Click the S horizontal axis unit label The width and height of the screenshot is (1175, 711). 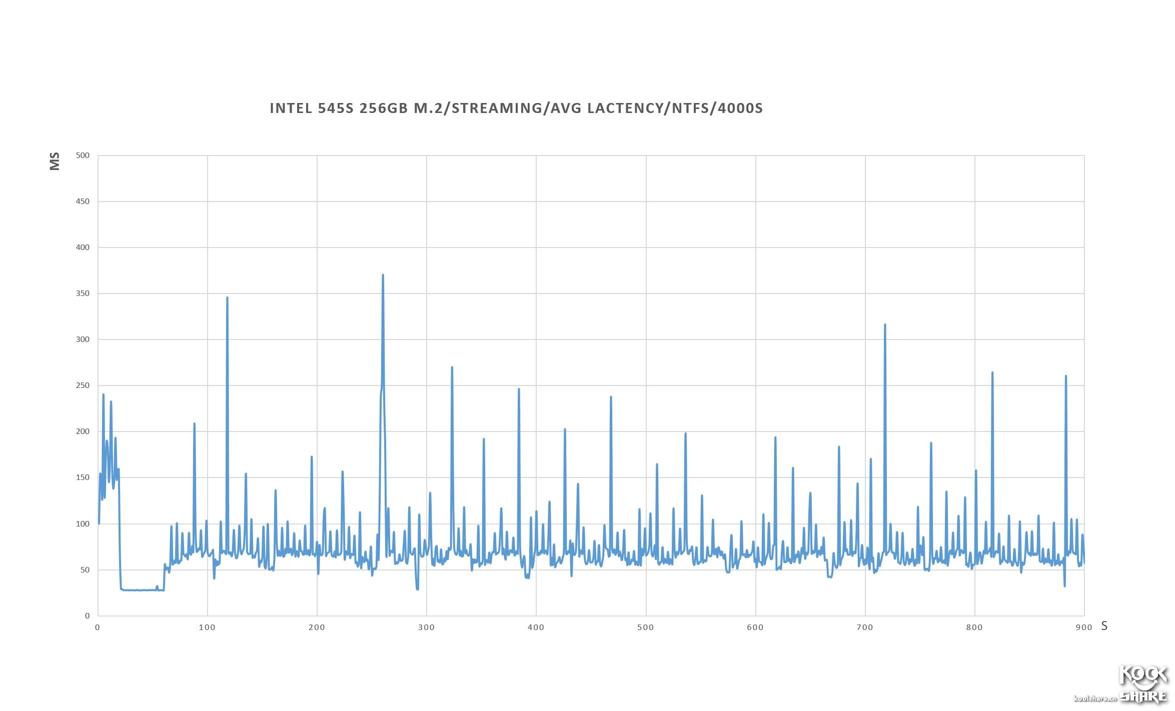point(1104,626)
